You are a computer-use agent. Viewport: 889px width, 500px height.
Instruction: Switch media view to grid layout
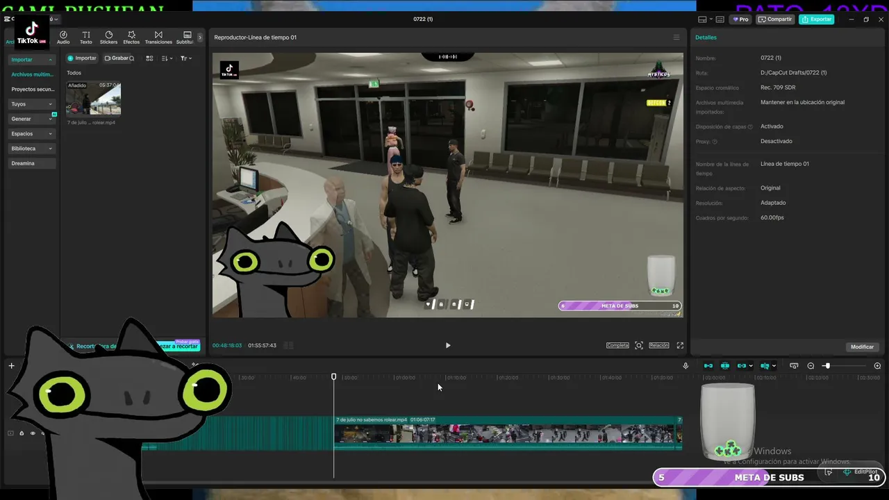tap(149, 58)
